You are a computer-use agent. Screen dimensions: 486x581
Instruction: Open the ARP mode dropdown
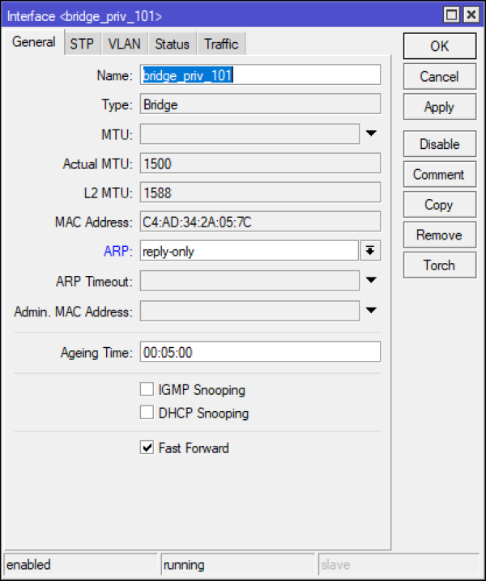click(x=370, y=251)
